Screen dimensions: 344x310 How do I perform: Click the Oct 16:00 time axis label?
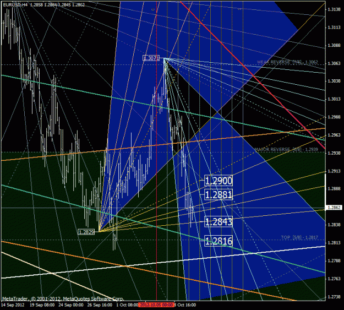tap(187, 305)
